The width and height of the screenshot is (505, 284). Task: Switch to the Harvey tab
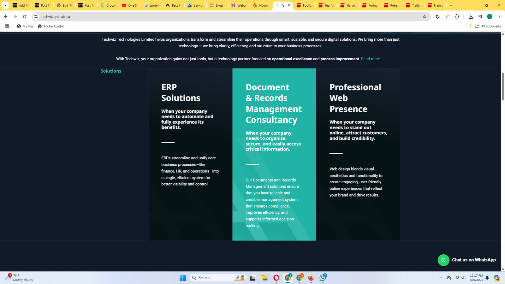tap(348, 5)
